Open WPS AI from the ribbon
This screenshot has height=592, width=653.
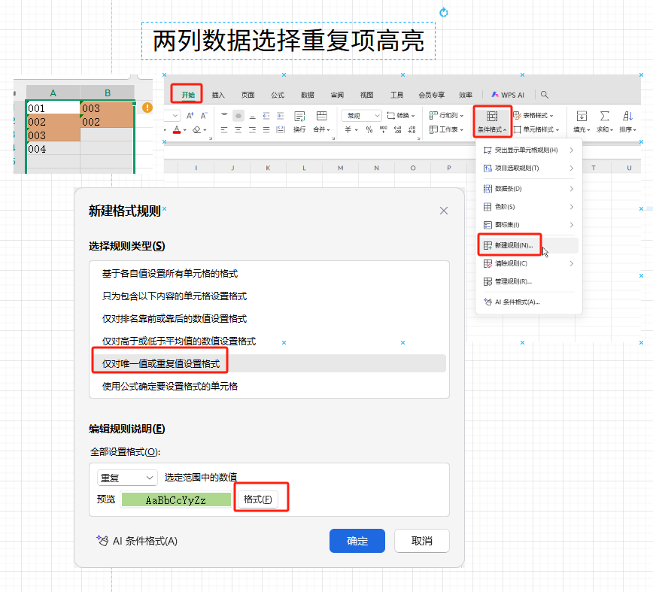pos(508,95)
